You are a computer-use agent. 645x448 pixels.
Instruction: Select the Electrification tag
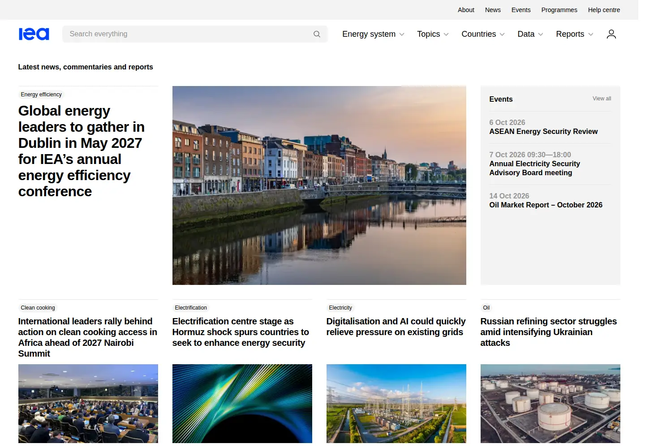coord(191,308)
